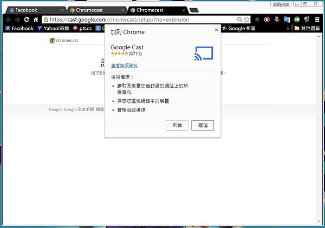Click the user profile name button in title bar
The width and height of the screenshot is (325, 228).
tap(281, 4)
